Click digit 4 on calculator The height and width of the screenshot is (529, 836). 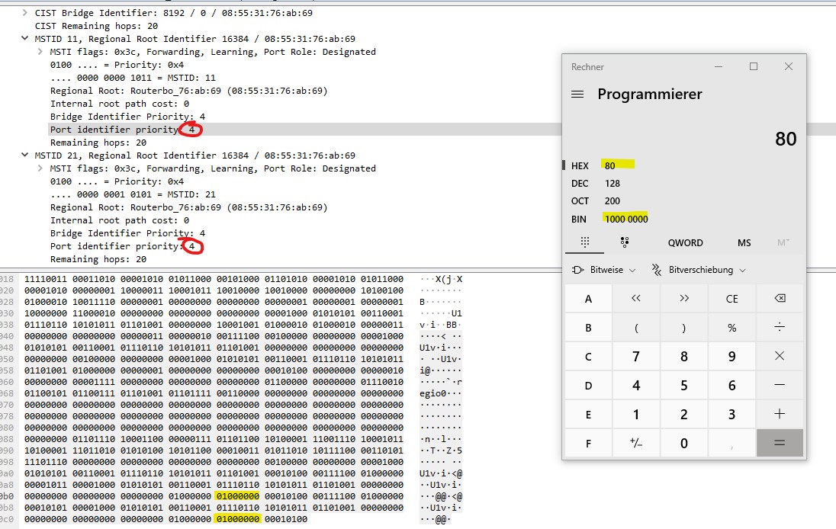(x=636, y=385)
